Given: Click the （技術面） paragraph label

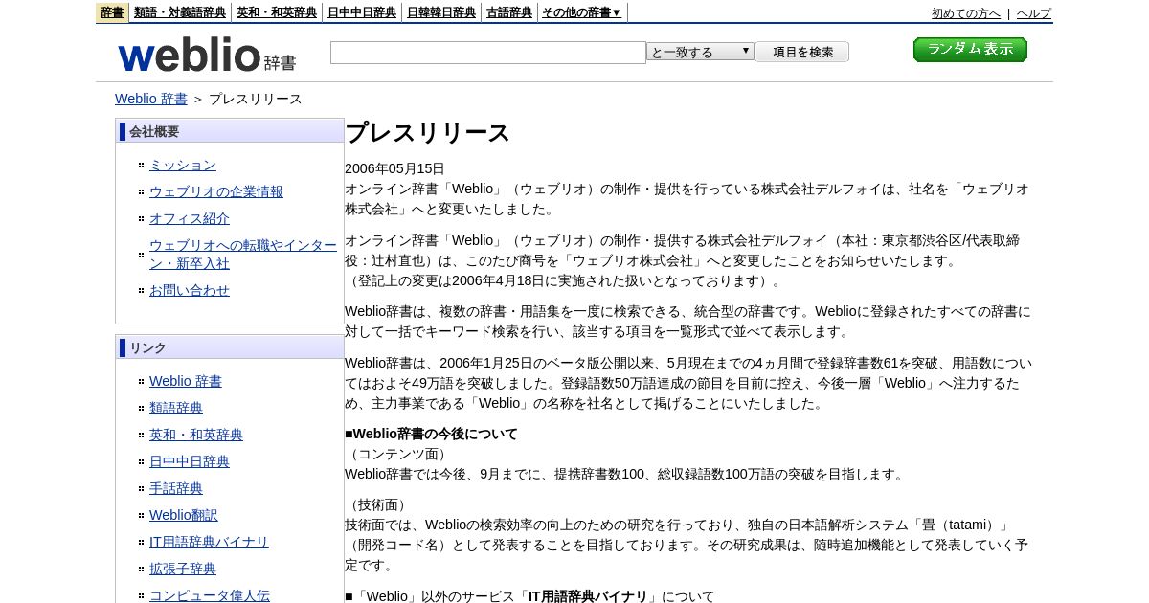Looking at the screenshot, I should point(378,504).
